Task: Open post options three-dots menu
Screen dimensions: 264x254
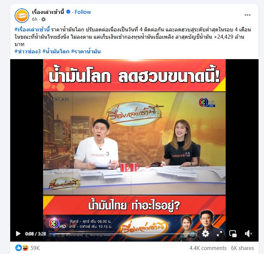Action: (x=247, y=15)
